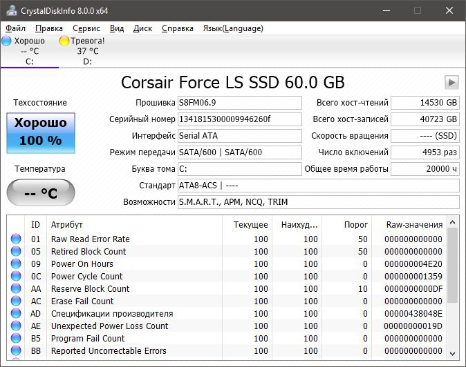Open the Сервис menu
The height and width of the screenshot is (367, 466).
click(x=86, y=28)
